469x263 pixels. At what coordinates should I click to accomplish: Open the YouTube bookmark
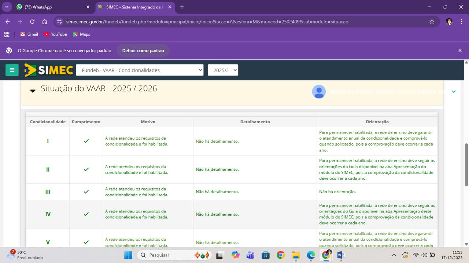pyautogui.click(x=55, y=34)
